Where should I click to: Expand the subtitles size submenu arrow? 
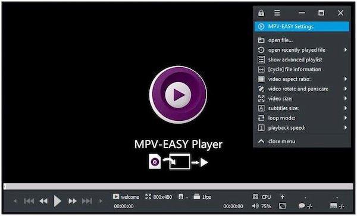[345, 108]
